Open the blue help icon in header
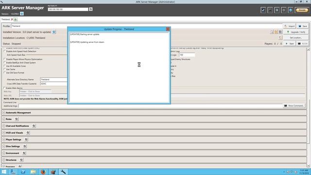The image size is (311, 175). pyautogui.click(x=291, y=10)
